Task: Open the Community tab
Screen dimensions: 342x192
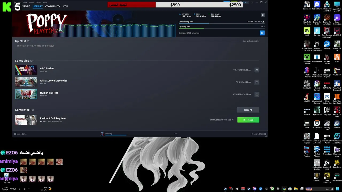Action: 53,6
